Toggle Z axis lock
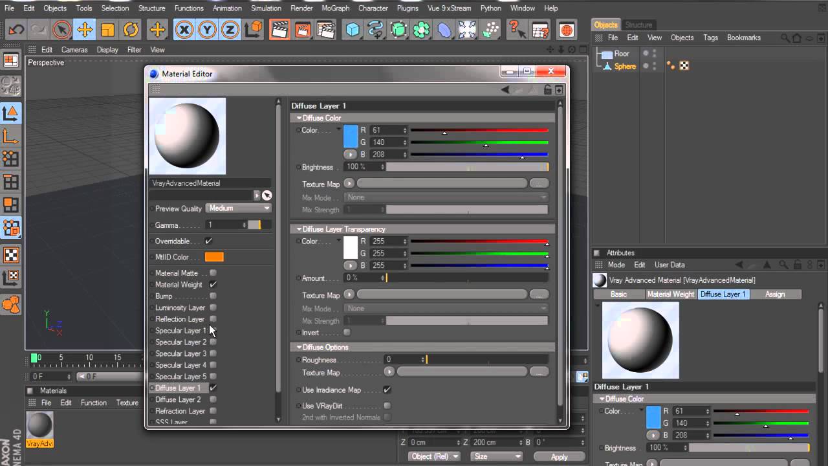Image resolution: width=828 pixels, height=466 pixels. tap(230, 29)
